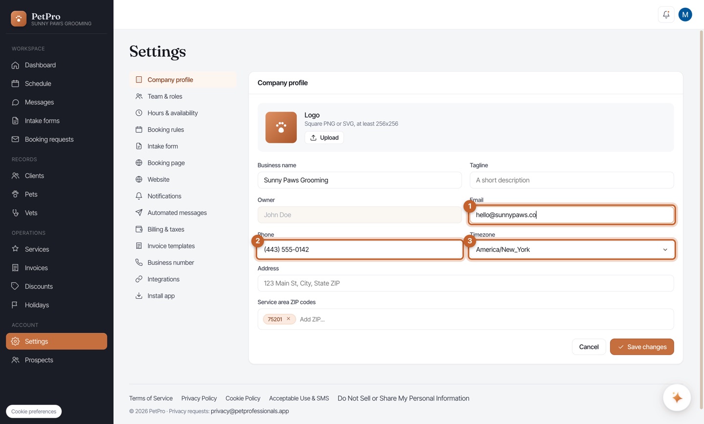Click the Upload logo button
Viewport: 704px width, 424px height.
[x=324, y=137]
